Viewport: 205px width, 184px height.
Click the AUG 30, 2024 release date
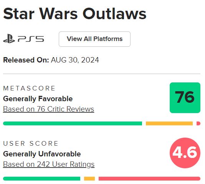tap(75, 60)
